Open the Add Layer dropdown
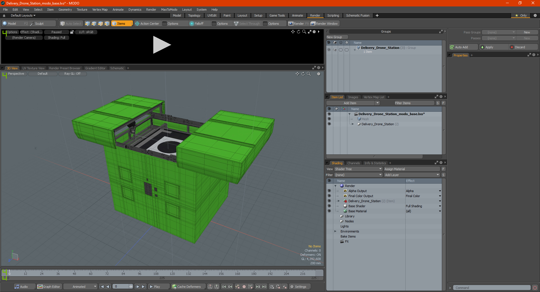 412,175
